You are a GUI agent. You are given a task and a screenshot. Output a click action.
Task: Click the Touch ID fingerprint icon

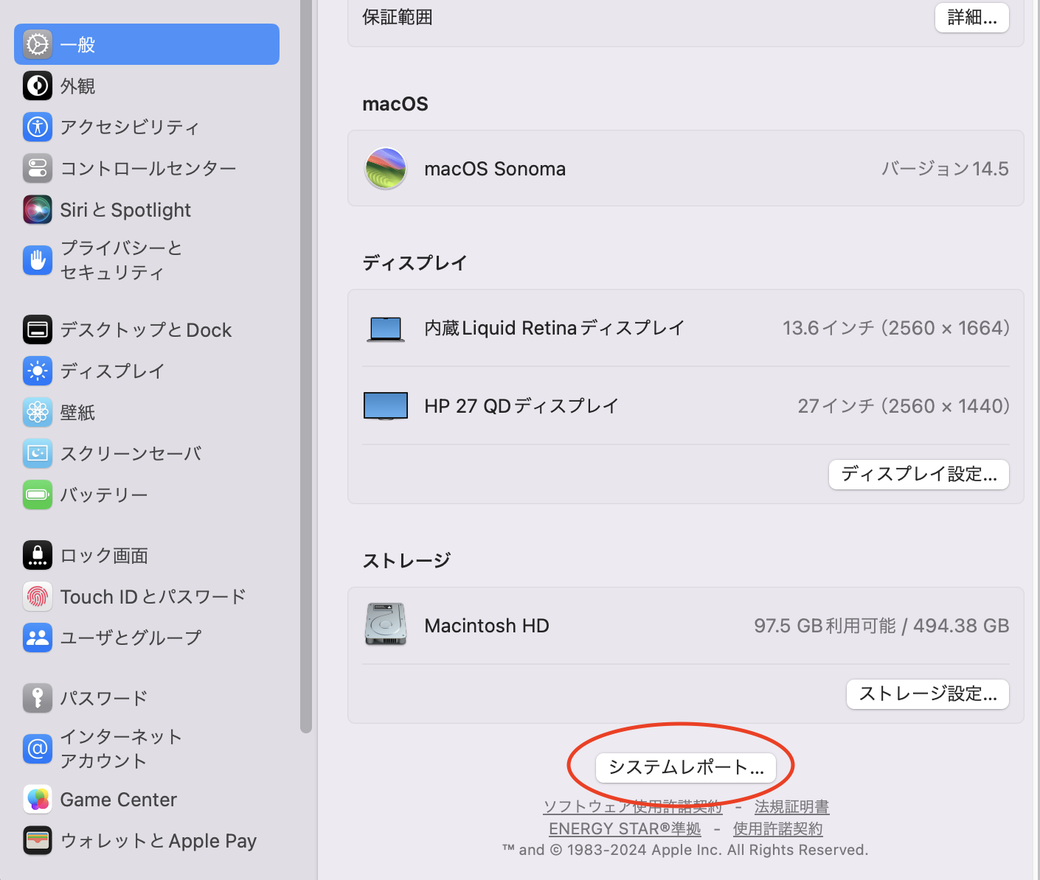click(38, 596)
